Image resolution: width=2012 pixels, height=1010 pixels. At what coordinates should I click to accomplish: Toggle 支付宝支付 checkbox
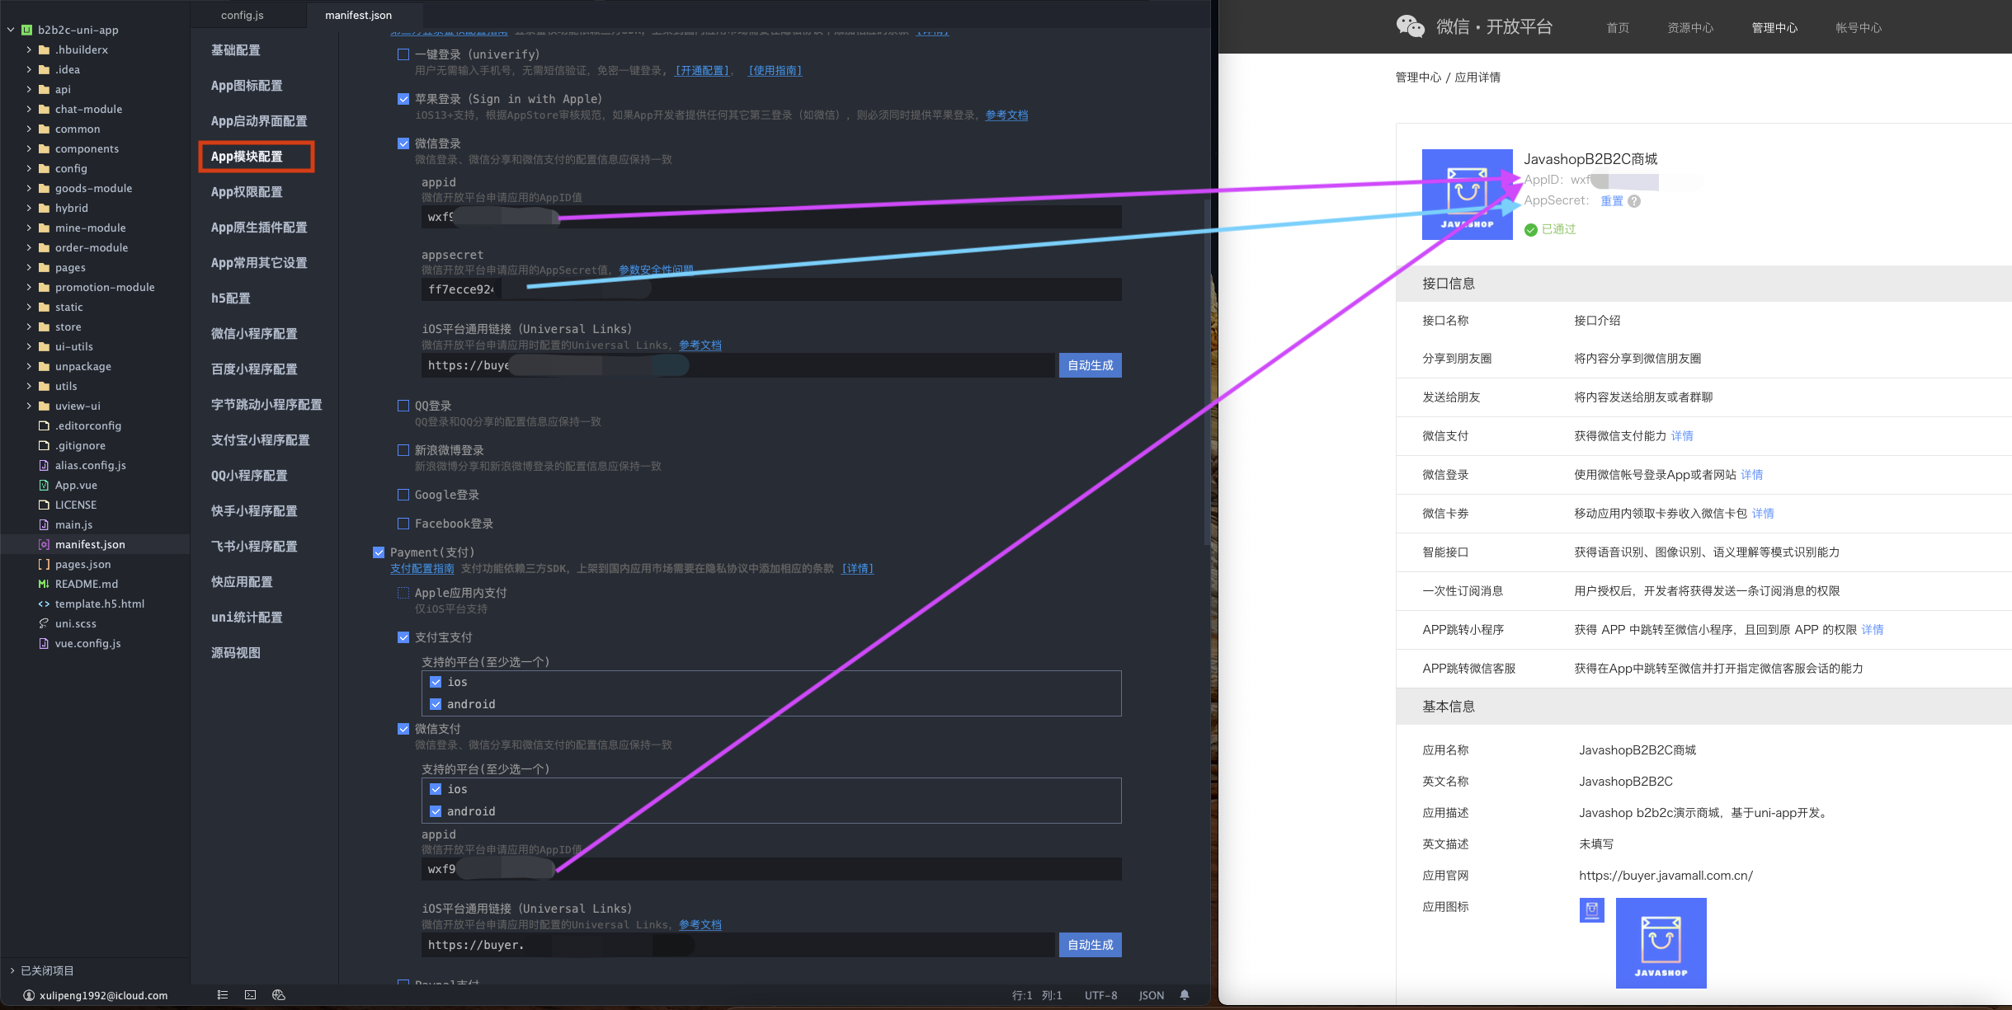403,637
